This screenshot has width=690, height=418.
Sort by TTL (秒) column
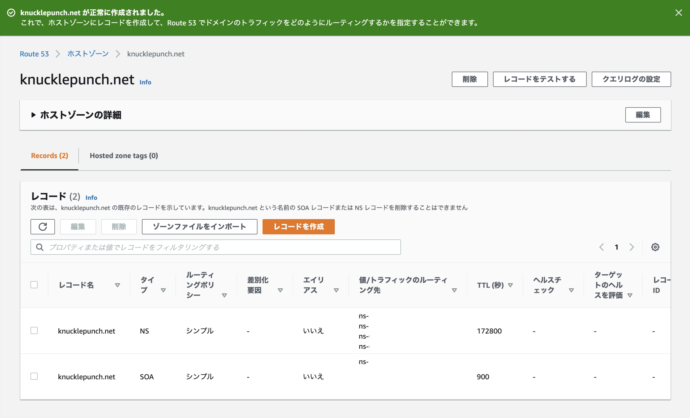[x=511, y=285]
